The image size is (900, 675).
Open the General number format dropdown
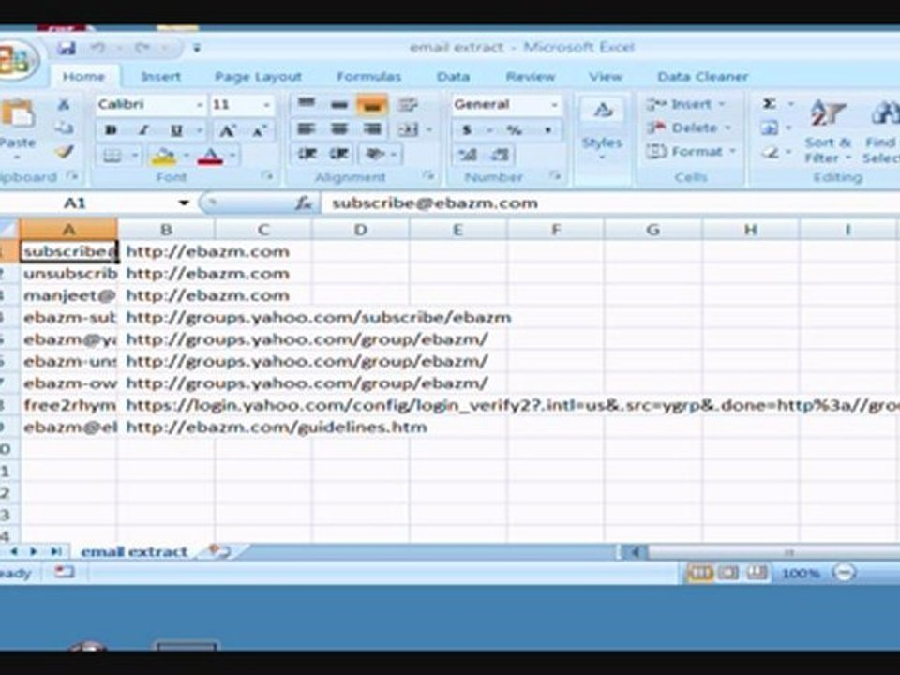[x=554, y=104]
